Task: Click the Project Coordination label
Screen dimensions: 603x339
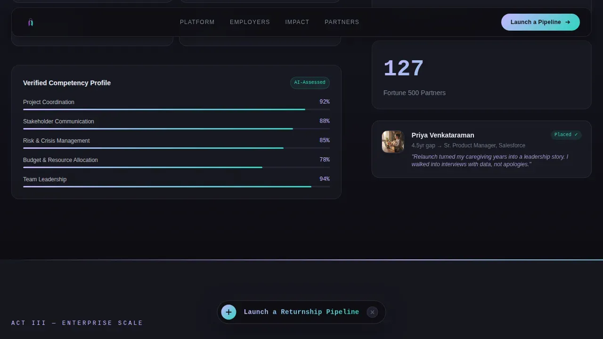Action: [x=49, y=102]
